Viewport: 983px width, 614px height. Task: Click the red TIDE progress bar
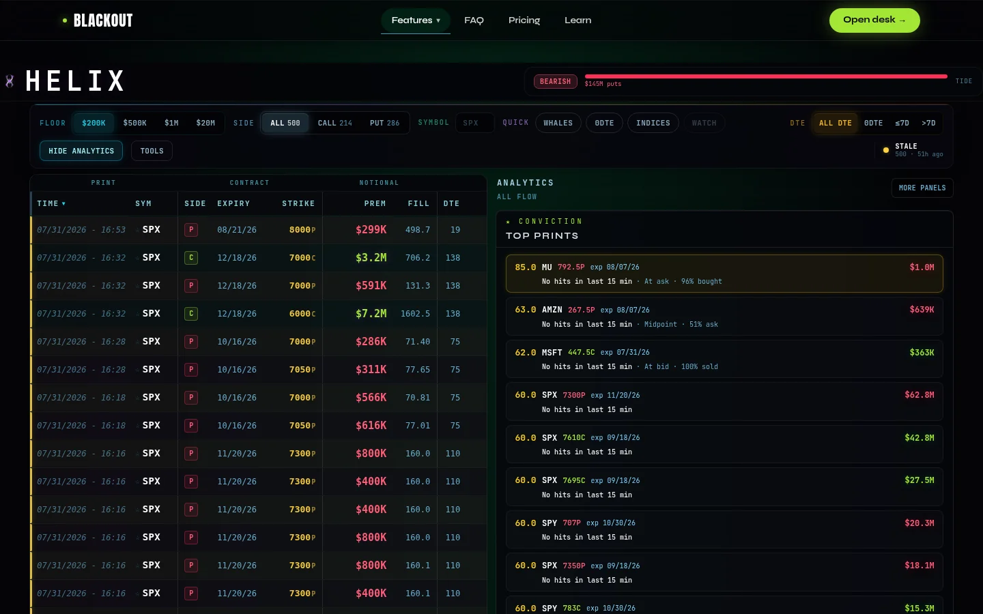pos(766,76)
